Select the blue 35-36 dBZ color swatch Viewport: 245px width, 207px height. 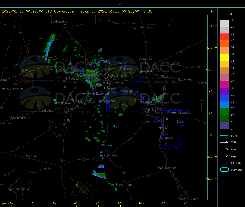coord(224,98)
